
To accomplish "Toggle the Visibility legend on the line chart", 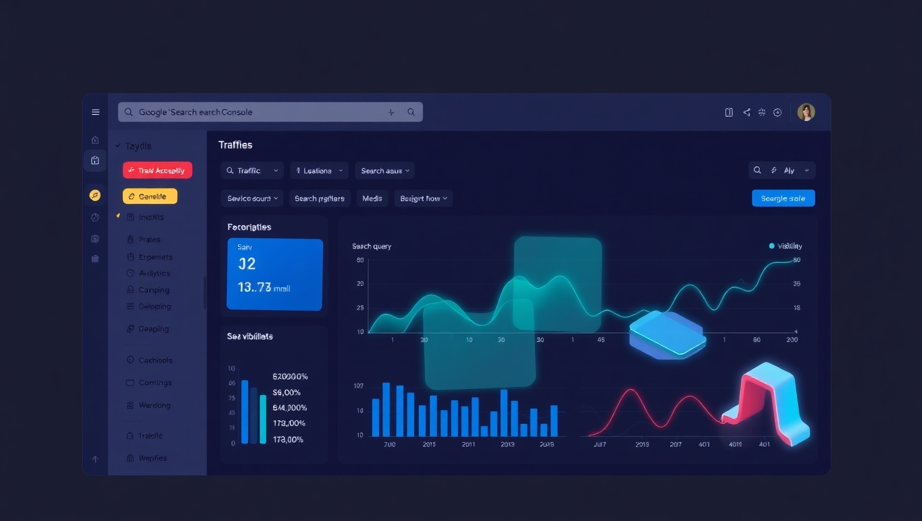I will point(785,245).
